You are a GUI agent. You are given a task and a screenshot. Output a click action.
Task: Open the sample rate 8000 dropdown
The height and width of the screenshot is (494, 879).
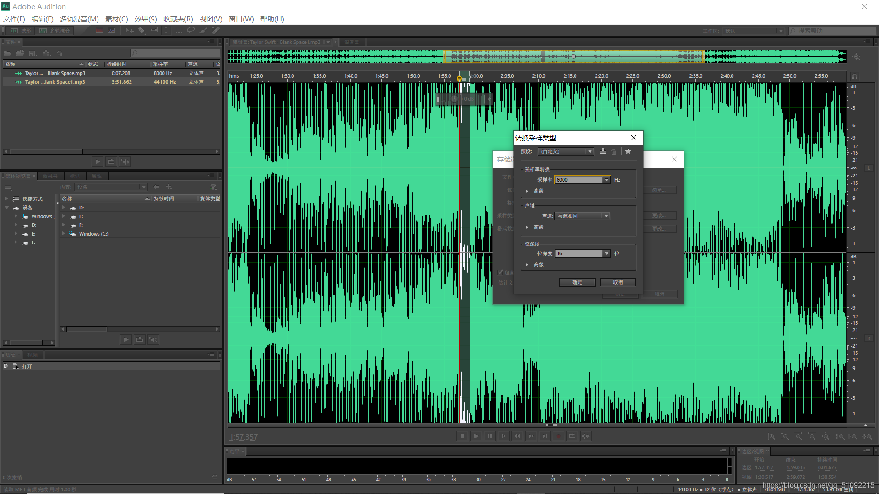click(607, 180)
